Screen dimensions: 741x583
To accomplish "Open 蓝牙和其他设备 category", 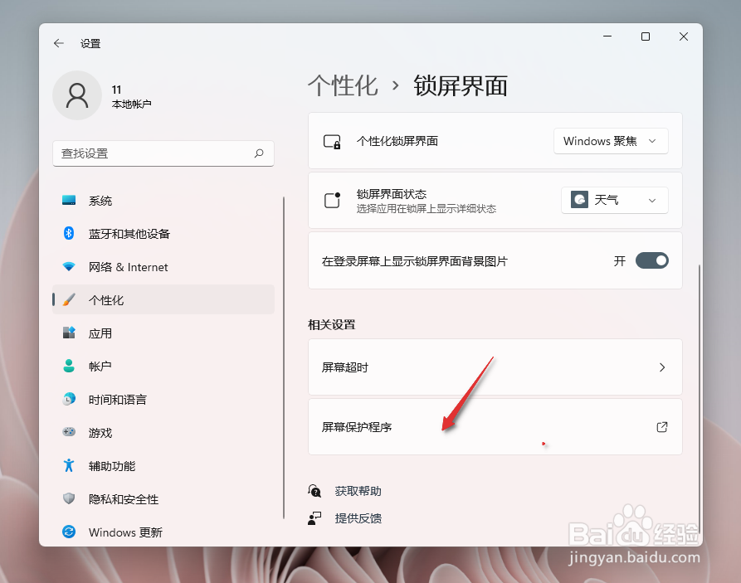I will click(x=163, y=233).
